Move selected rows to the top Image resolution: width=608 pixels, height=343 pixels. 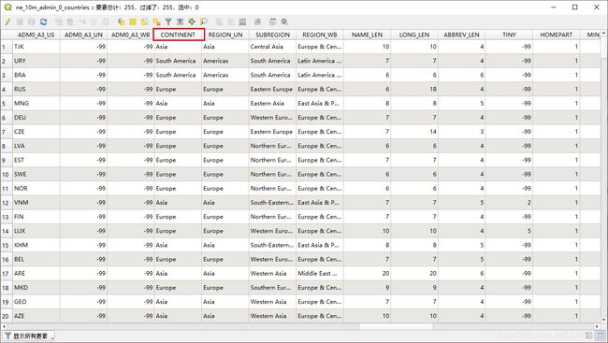(180, 22)
